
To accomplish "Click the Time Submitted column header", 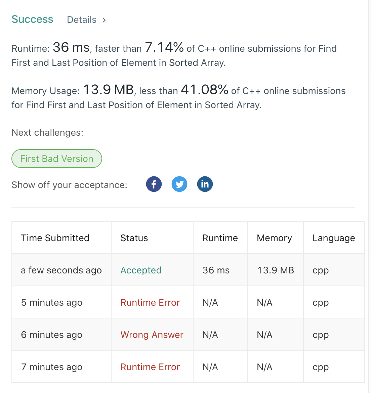I will 55,238.
